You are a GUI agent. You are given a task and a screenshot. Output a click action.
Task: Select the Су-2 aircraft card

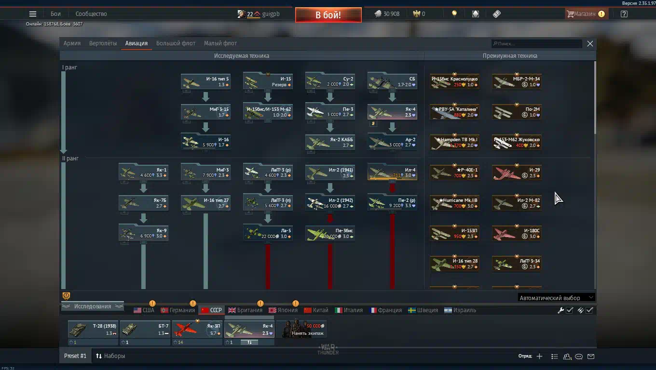(330, 81)
